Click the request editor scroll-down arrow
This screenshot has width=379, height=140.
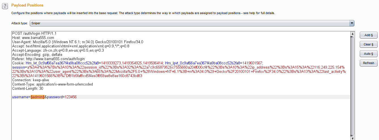352,138
